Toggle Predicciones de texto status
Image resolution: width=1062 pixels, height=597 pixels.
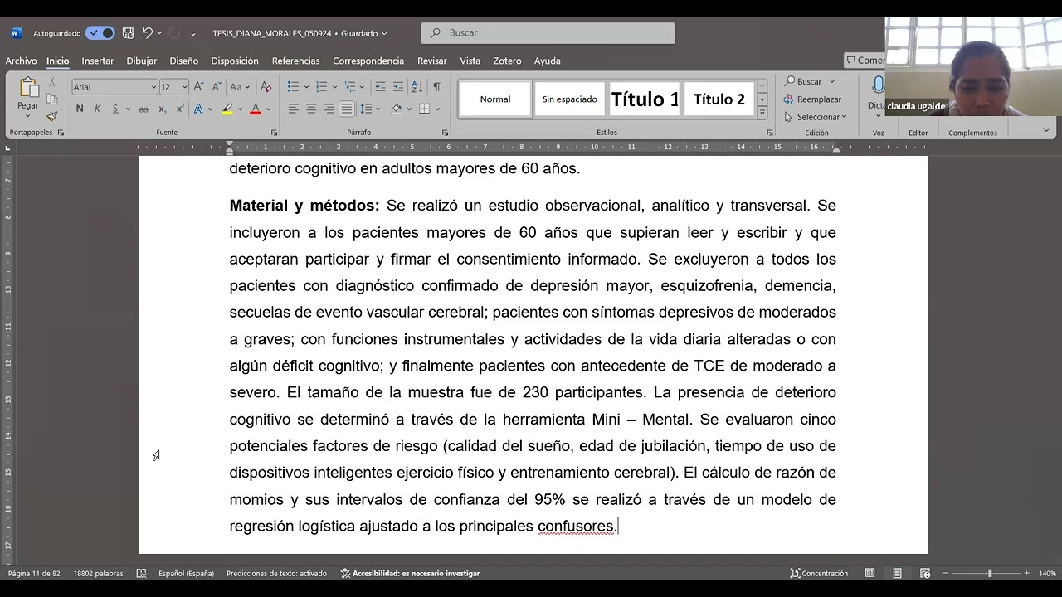276,573
